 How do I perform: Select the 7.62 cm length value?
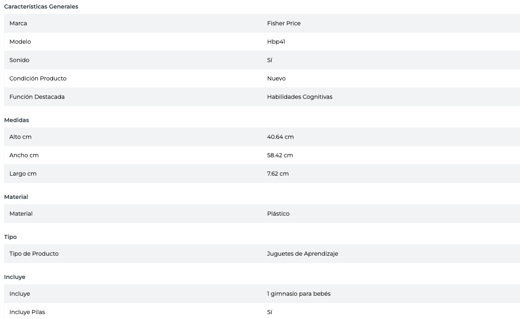(278, 174)
